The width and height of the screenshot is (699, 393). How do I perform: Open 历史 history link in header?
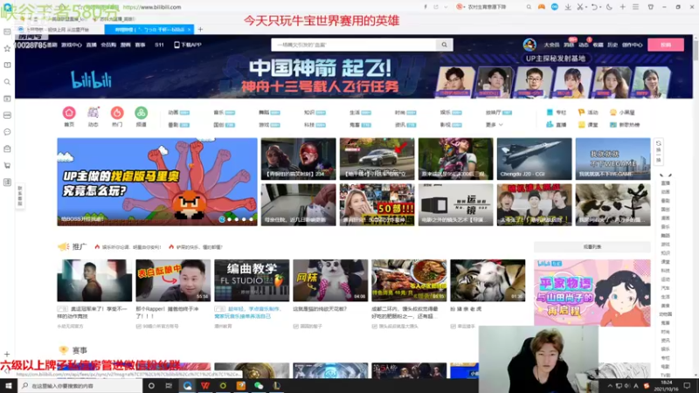[612, 45]
